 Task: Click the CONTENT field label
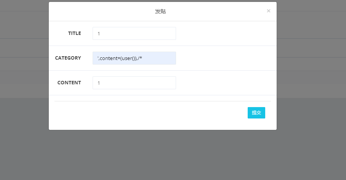69,83
